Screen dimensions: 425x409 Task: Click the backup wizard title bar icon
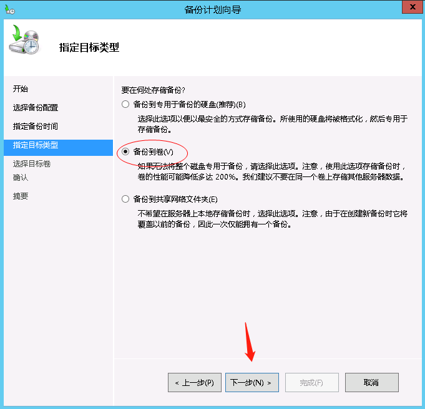click(x=10, y=9)
